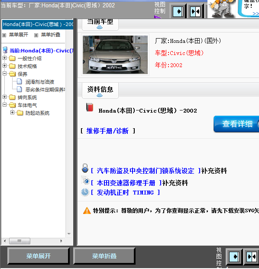Click the 润滑剂与油液 document icon
Viewport: 259px width, 269px height.
coord(19,81)
